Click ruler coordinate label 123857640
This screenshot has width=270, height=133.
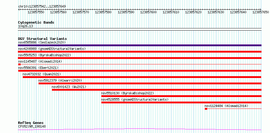(238, 12)
